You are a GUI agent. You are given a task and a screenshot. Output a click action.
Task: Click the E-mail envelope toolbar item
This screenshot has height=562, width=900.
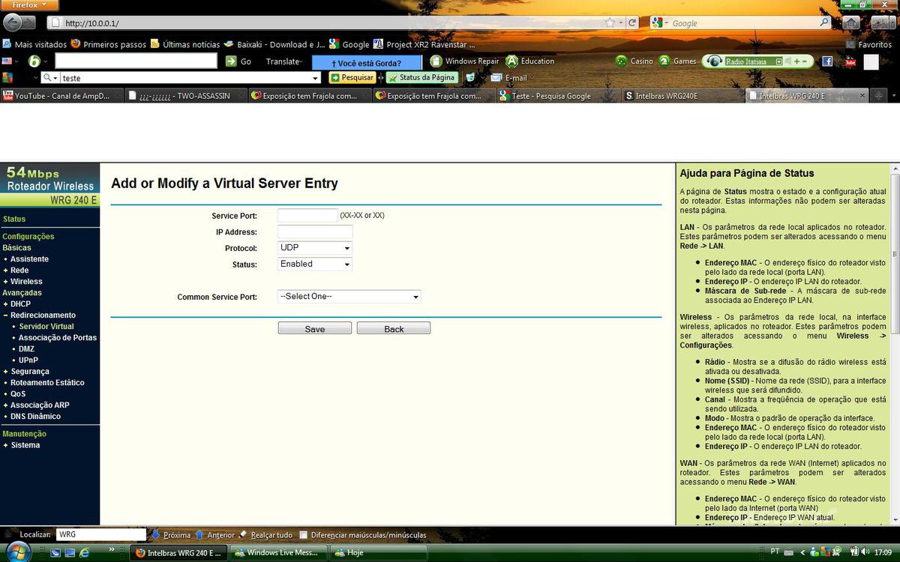coord(508,78)
